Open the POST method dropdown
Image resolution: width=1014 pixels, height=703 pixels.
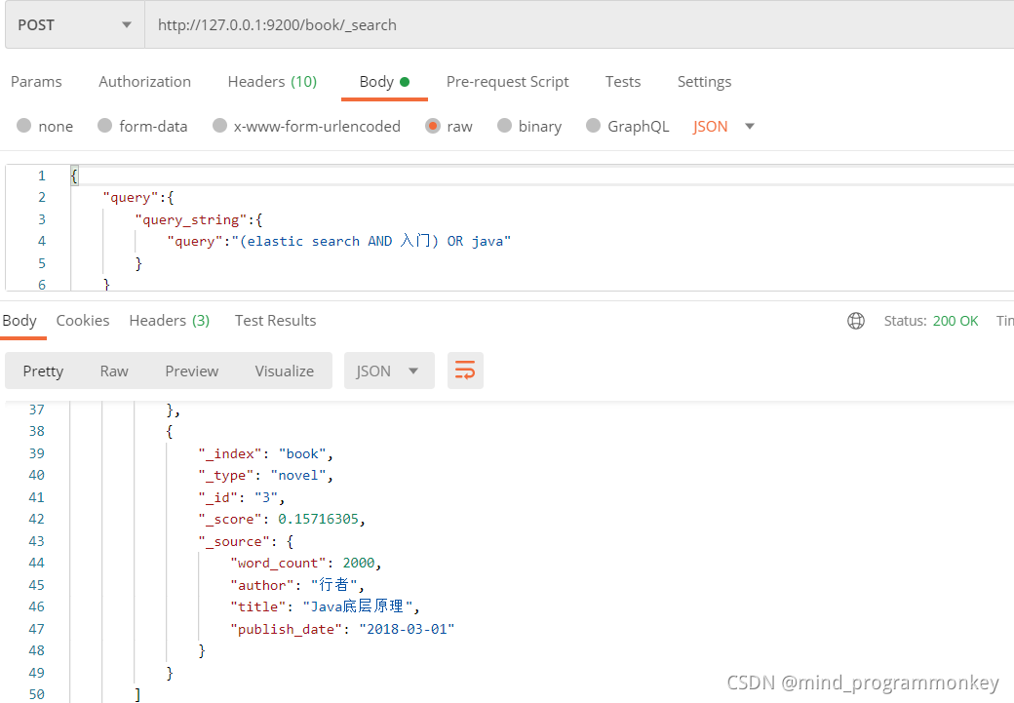(74, 25)
